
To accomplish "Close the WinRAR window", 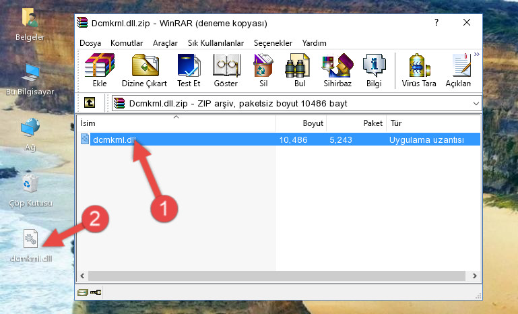I will click(x=467, y=22).
